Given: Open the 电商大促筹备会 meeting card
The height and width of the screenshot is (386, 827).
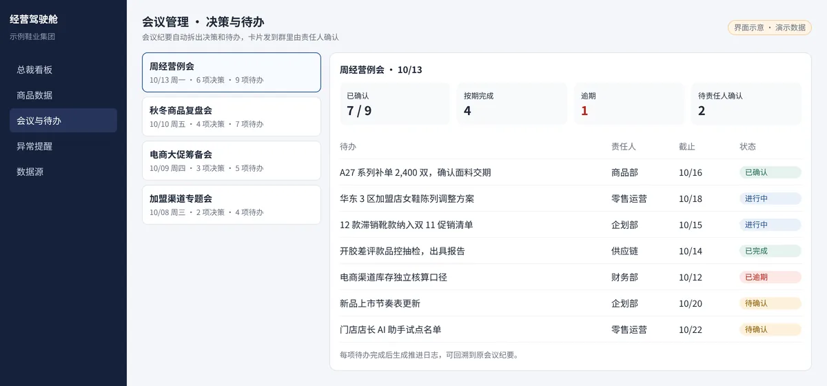Looking at the screenshot, I should coord(232,161).
